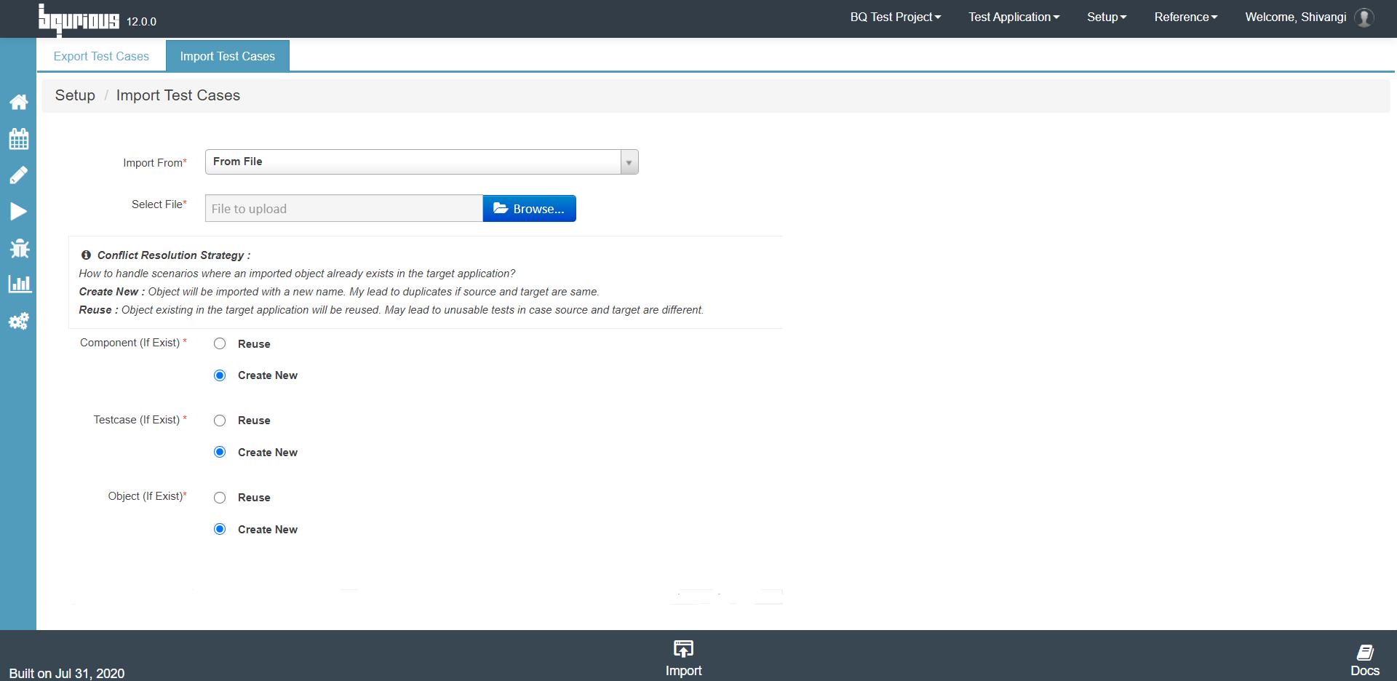This screenshot has height=681, width=1397.
Task: Select Reuse for Component (If Exist)
Action: pyautogui.click(x=220, y=343)
